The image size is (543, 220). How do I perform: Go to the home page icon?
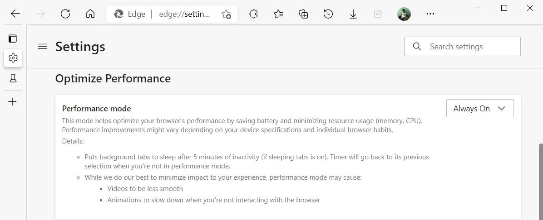click(90, 14)
